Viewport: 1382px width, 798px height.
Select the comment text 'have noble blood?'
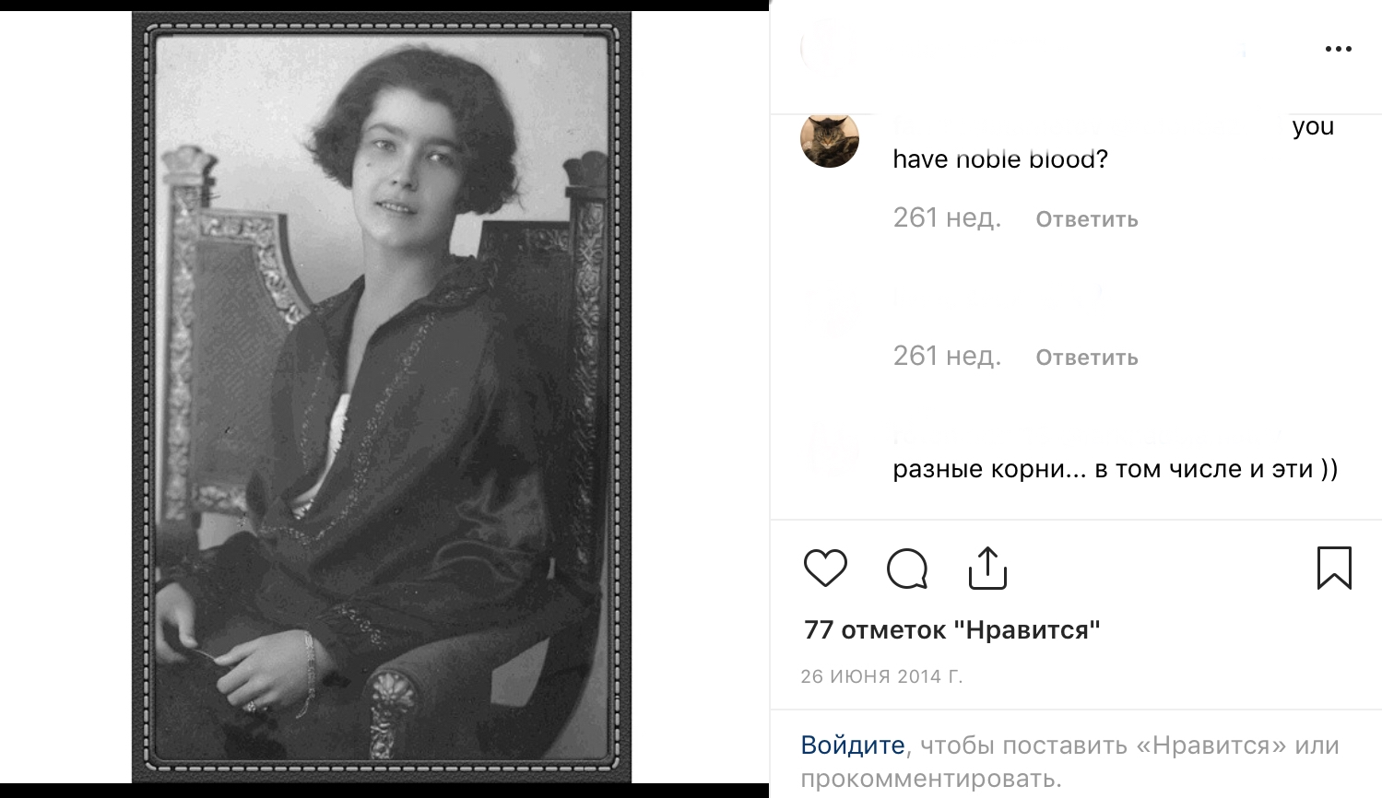[1000, 159]
